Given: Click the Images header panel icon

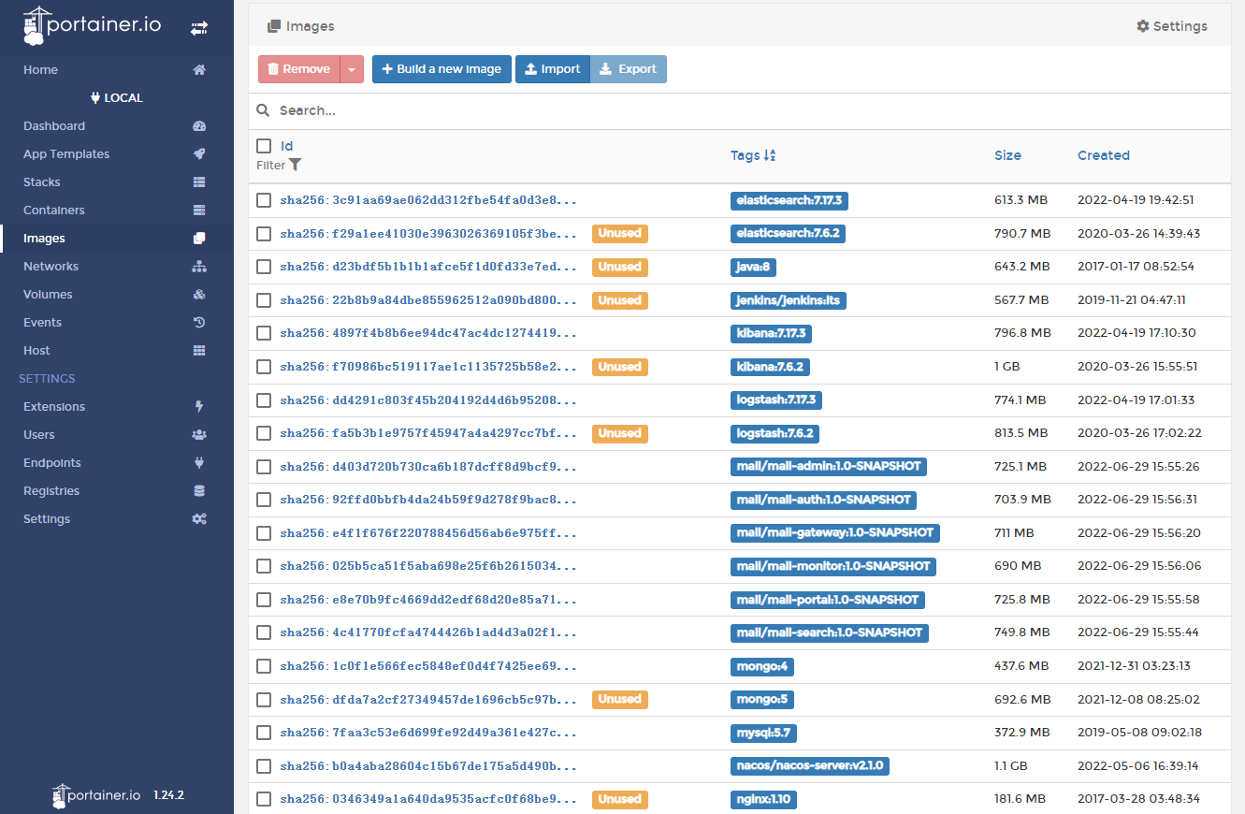Looking at the screenshot, I should 274,26.
